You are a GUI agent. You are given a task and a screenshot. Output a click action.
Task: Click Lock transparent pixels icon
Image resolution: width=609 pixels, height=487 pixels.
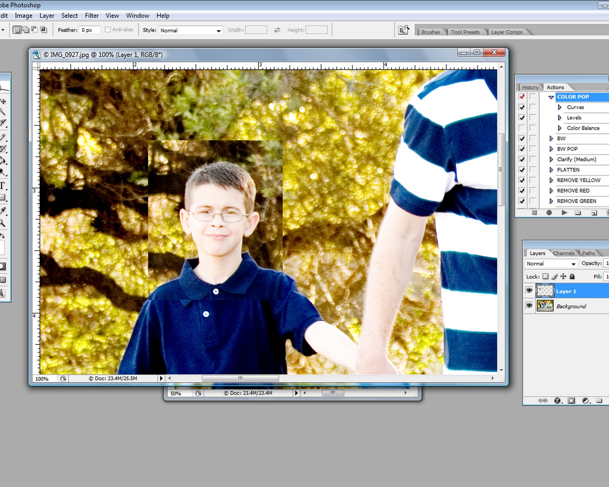coord(545,277)
